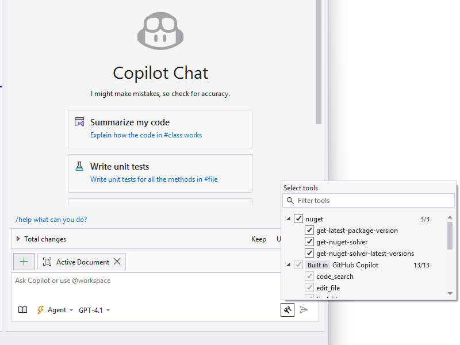This screenshot has height=345, width=460.
Task: Collapse the nuget tools group
Action: tap(287, 218)
